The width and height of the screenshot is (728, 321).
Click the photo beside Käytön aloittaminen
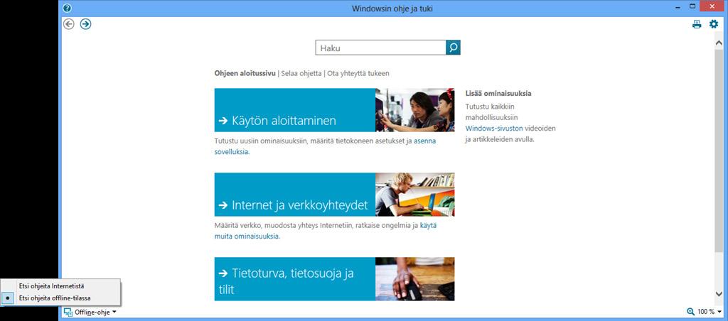coord(415,110)
